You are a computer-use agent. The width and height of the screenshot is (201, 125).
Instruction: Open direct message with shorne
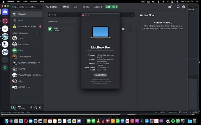pyautogui.click(x=27, y=69)
